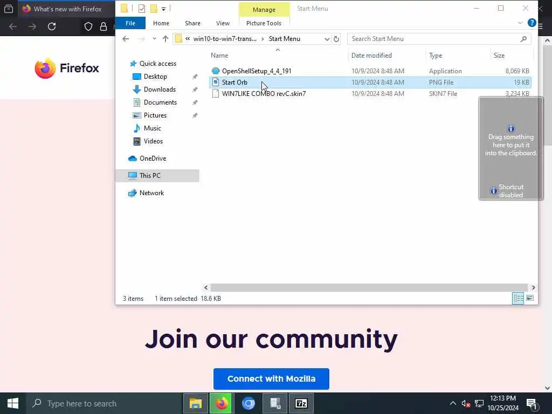This screenshot has width=552, height=414.
Task: Refresh the Start Menu folder
Action: (336, 39)
